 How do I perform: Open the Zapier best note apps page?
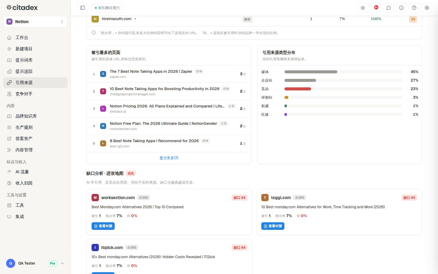[x=169, y=74]
